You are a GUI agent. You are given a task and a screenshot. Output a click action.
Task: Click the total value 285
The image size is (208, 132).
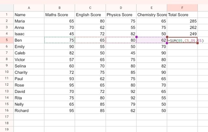(x=182, y=21)
